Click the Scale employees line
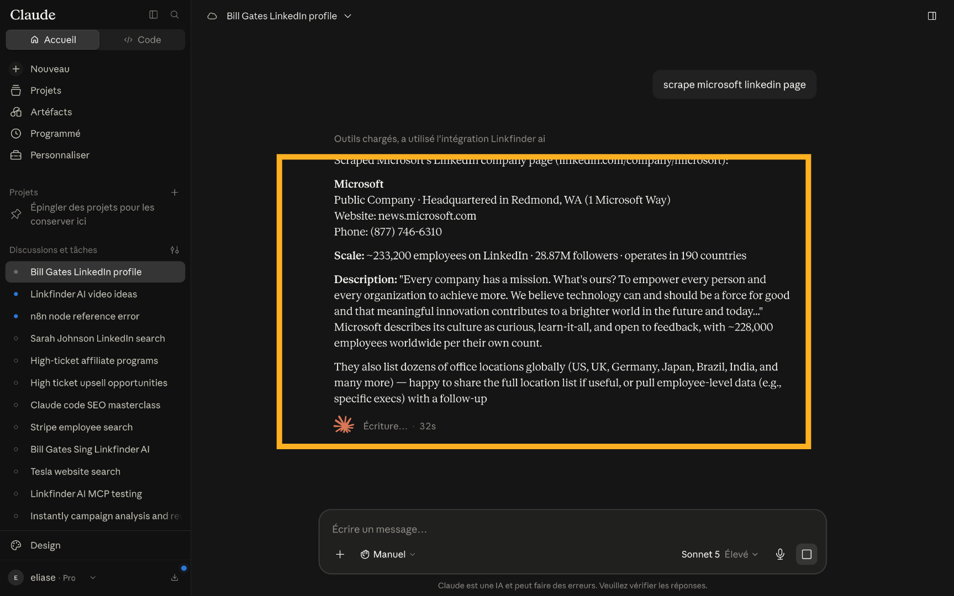The height and width of the screenshot is (596, 954). [x=540, y=256]
